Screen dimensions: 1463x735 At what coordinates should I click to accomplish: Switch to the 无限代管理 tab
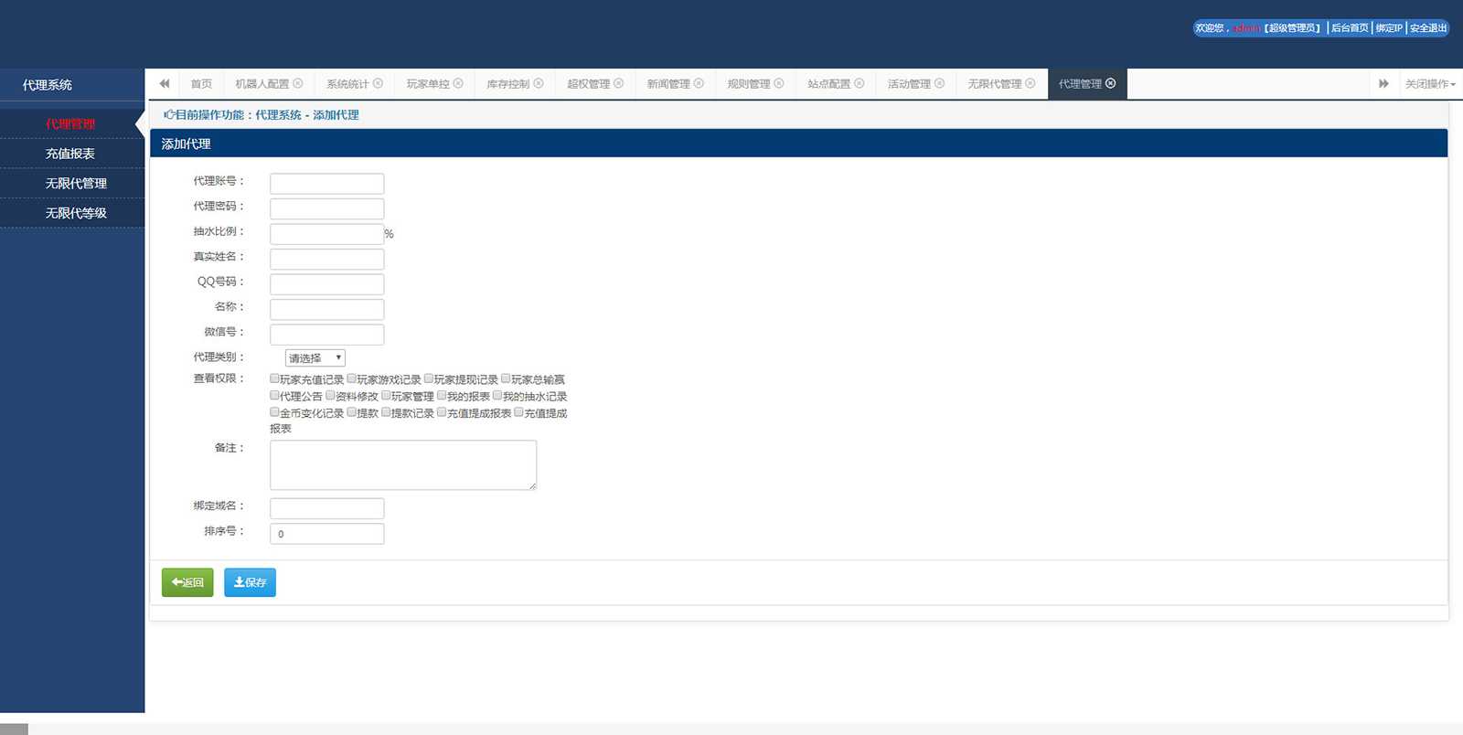[995, 84]
